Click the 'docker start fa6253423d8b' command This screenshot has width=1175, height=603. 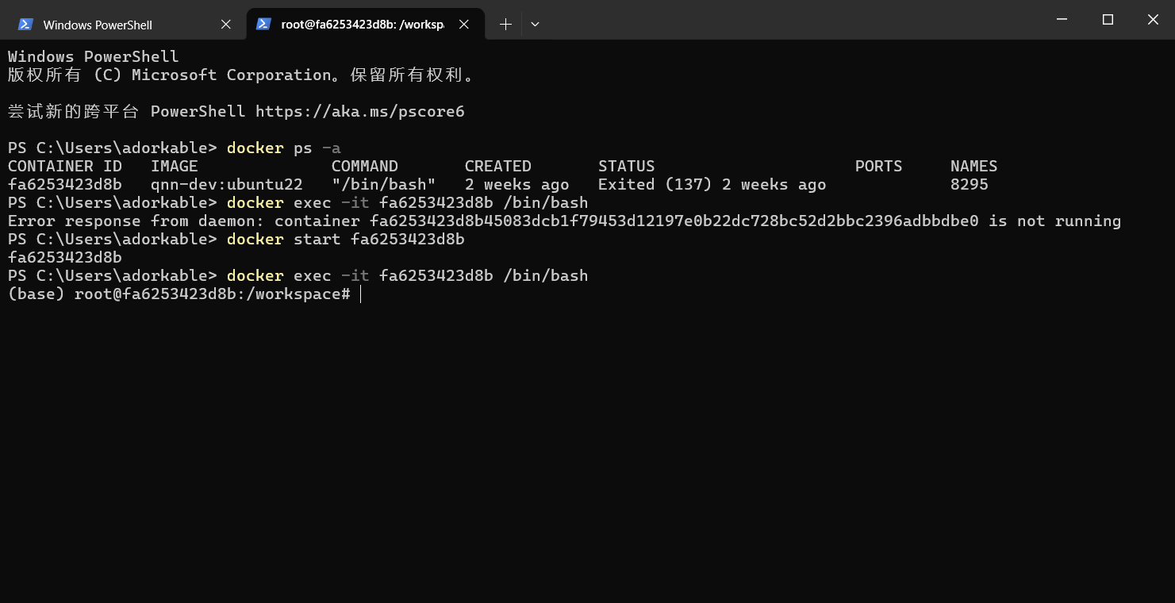coord(346,239)
